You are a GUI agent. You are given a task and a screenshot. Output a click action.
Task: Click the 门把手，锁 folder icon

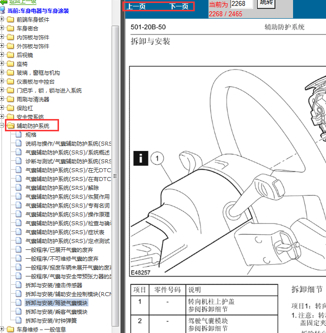coord(10,90)
